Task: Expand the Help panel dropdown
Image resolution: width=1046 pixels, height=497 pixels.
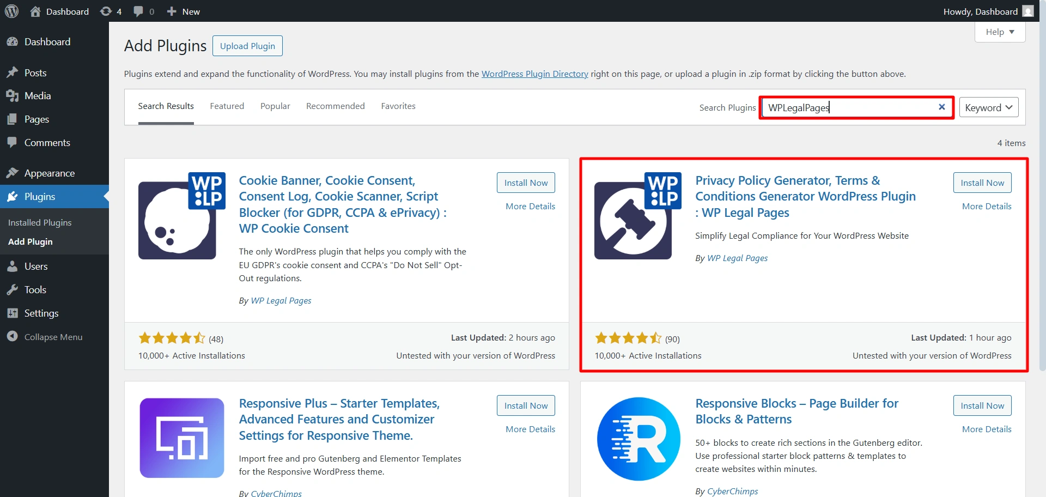Action: 1000,32
